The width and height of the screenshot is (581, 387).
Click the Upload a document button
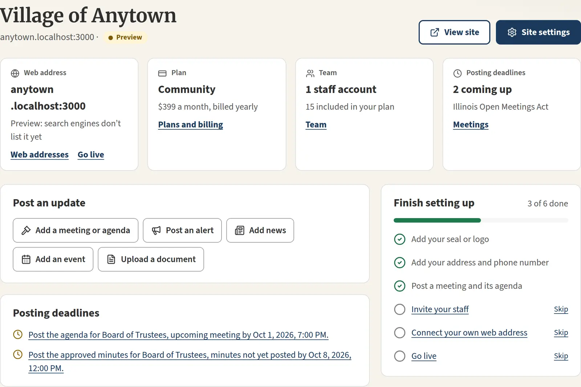coord(151,259)
